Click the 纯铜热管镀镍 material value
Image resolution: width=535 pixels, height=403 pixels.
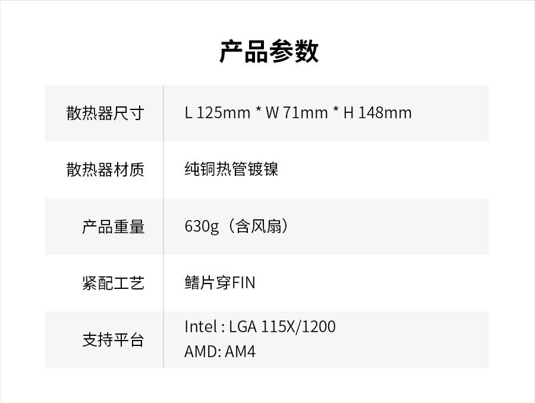click(x=231, y=169)
